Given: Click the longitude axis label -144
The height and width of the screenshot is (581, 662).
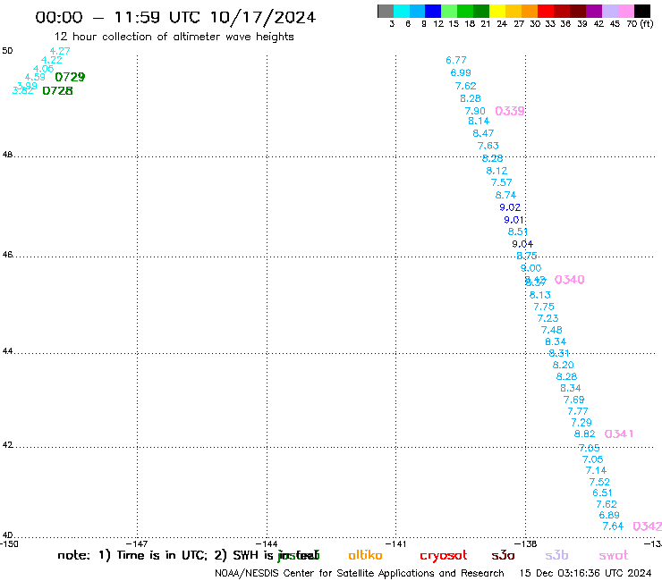Looking at the screenshot, I should 267,543.
